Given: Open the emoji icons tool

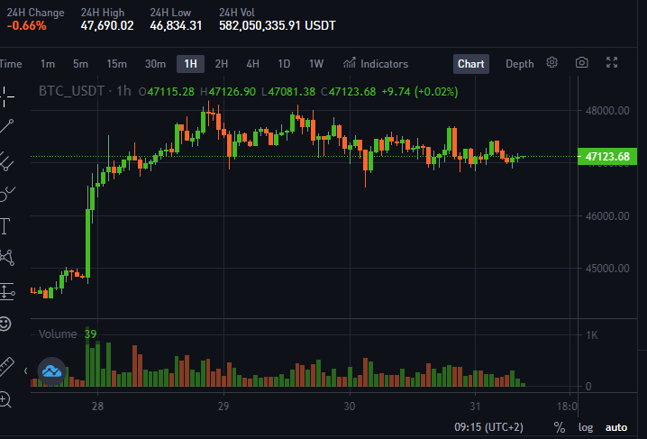Looking at the screenshot, I should pyautogui.click(x=5, y=324).
